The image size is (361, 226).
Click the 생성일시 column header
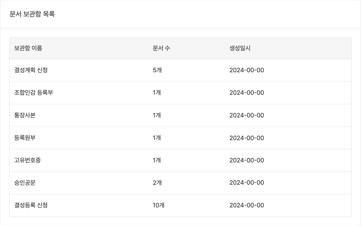240,48
